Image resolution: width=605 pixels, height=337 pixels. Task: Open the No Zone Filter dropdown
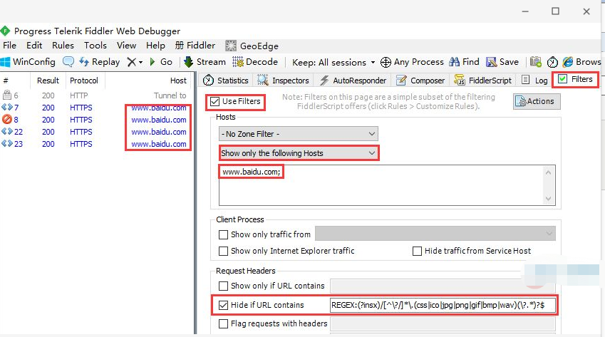tap(299, 134)
